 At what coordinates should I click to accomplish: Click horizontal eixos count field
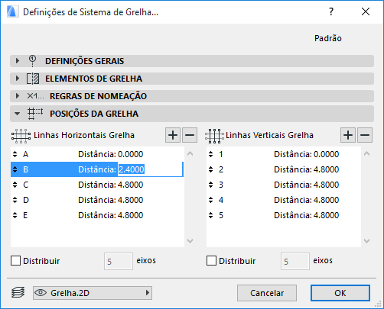pos(119,261)
